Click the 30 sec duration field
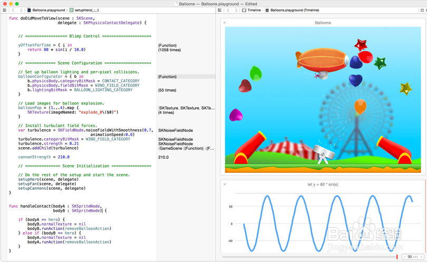Image resolution: width=427 pixels, height=262 pixels. 413,257
